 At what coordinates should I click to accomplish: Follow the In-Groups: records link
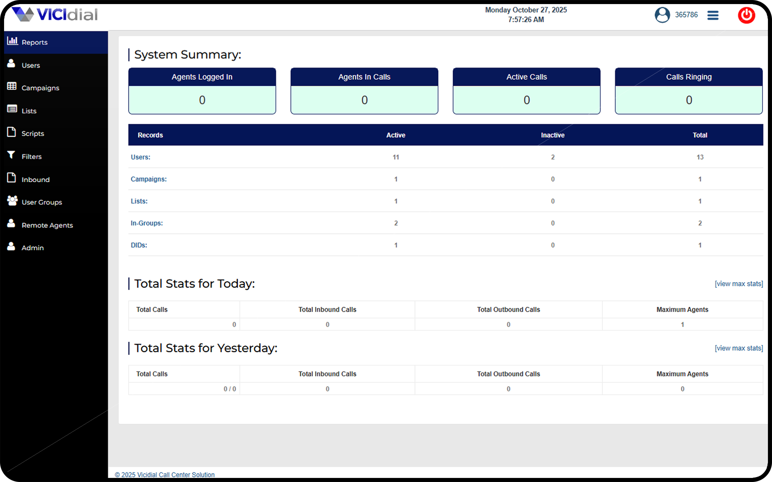(147, 223)
